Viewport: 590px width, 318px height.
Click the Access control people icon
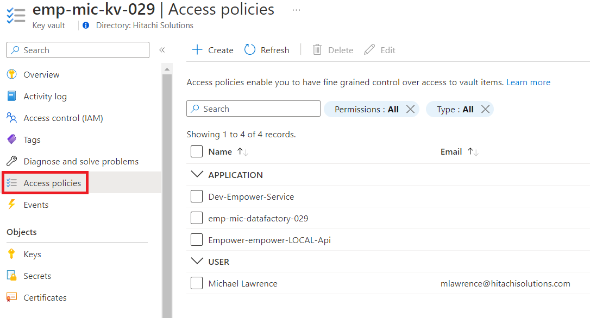point(11,118)
